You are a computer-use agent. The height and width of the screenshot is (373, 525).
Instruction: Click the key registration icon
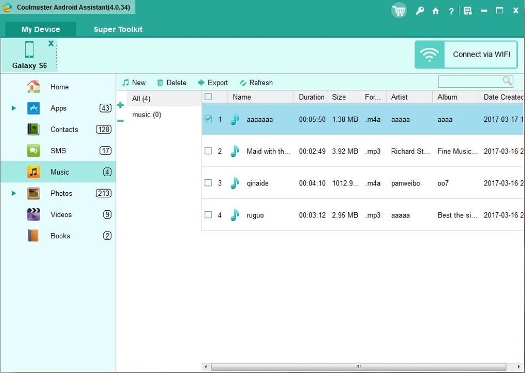pos(419,11)
